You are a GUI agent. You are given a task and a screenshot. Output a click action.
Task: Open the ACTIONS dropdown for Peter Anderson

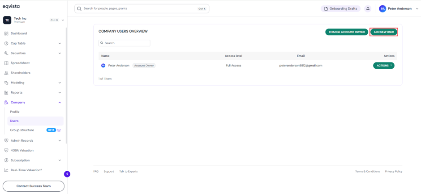coord(384,66)
